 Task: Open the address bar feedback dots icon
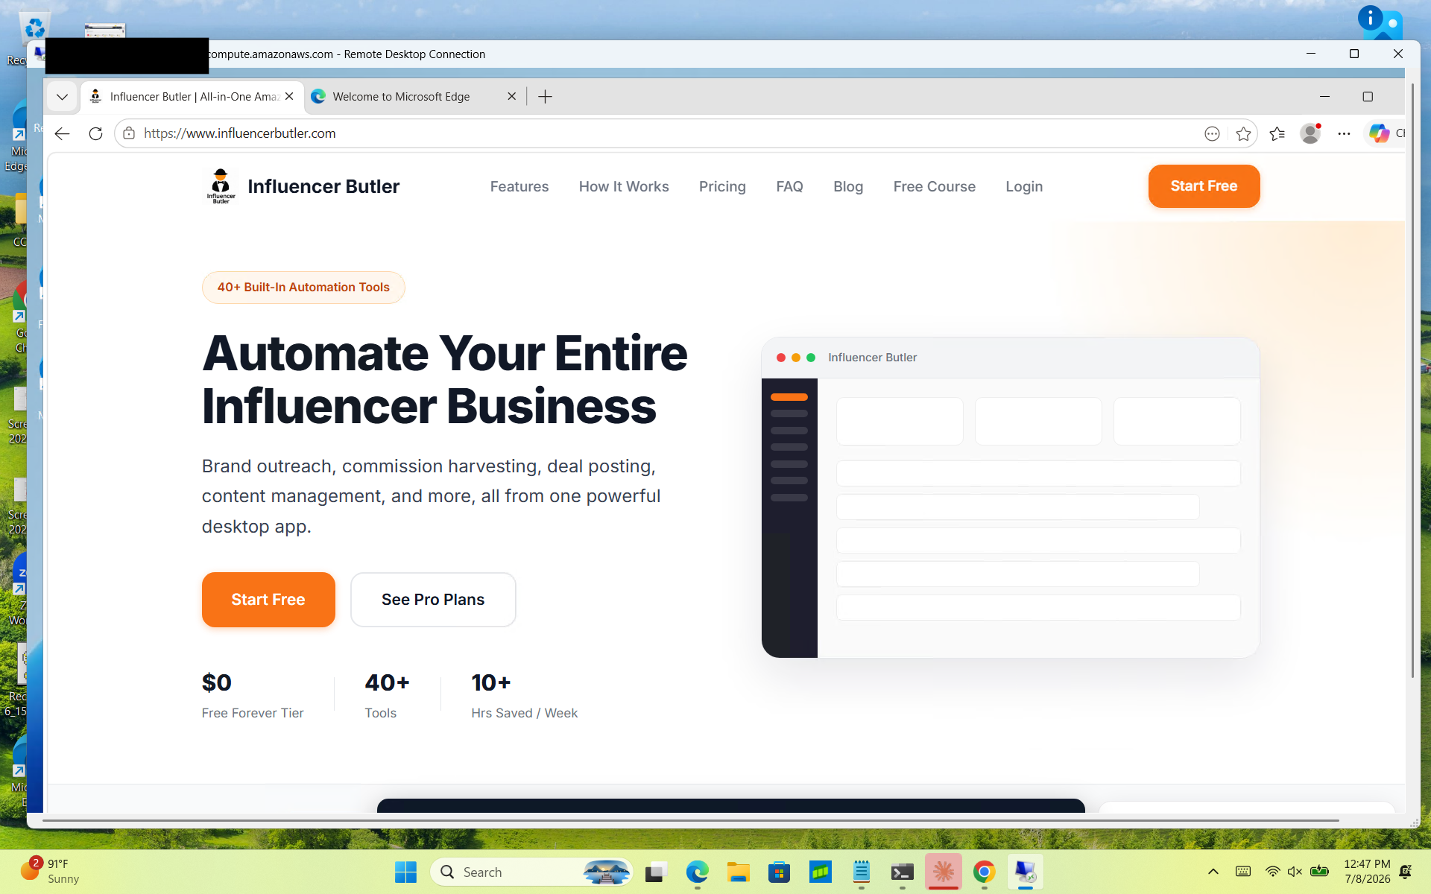click(x=1212, y=133)
